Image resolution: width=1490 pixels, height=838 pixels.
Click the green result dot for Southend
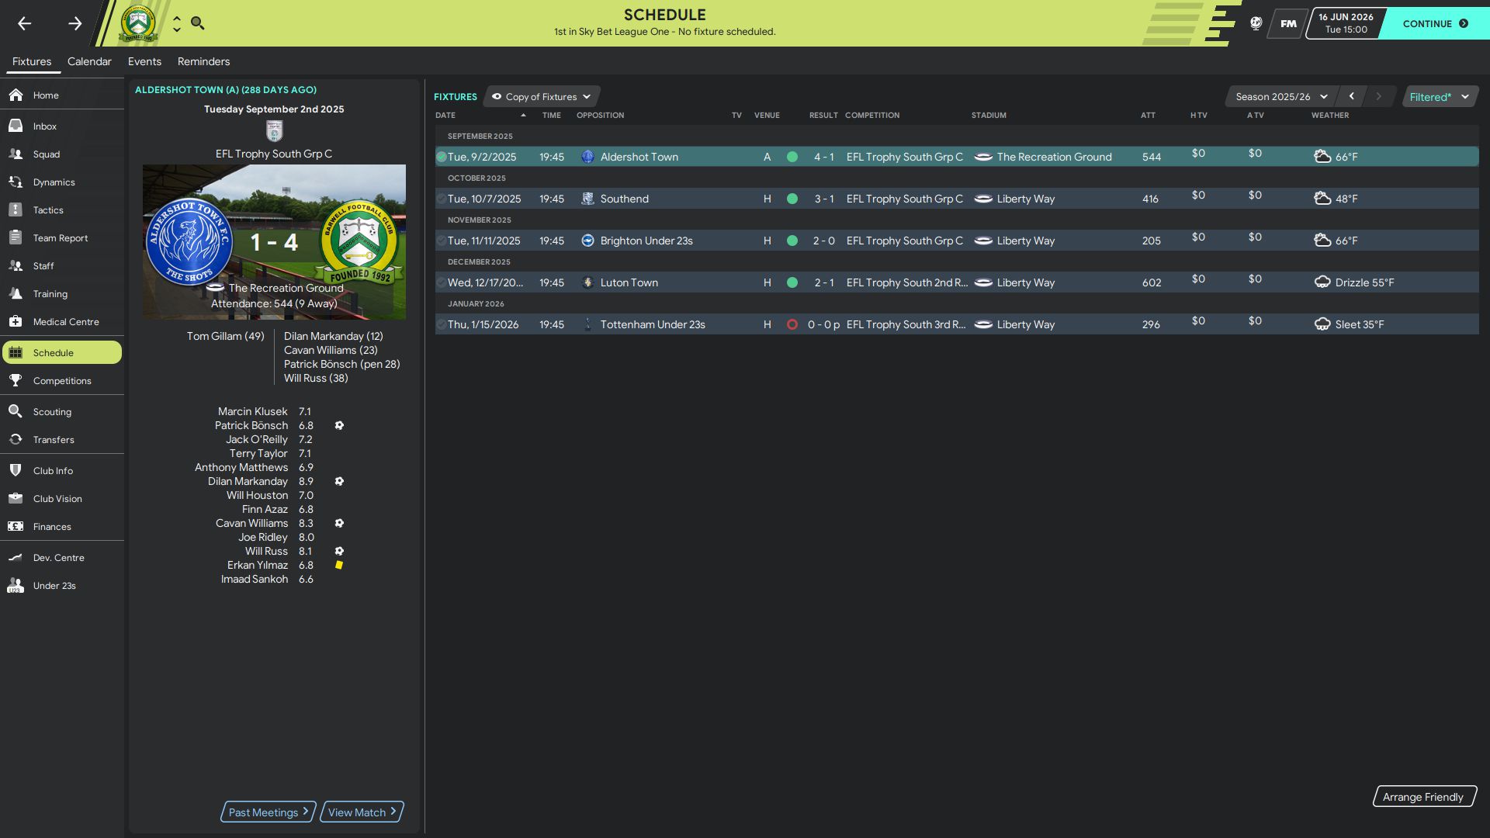point(792,199)
